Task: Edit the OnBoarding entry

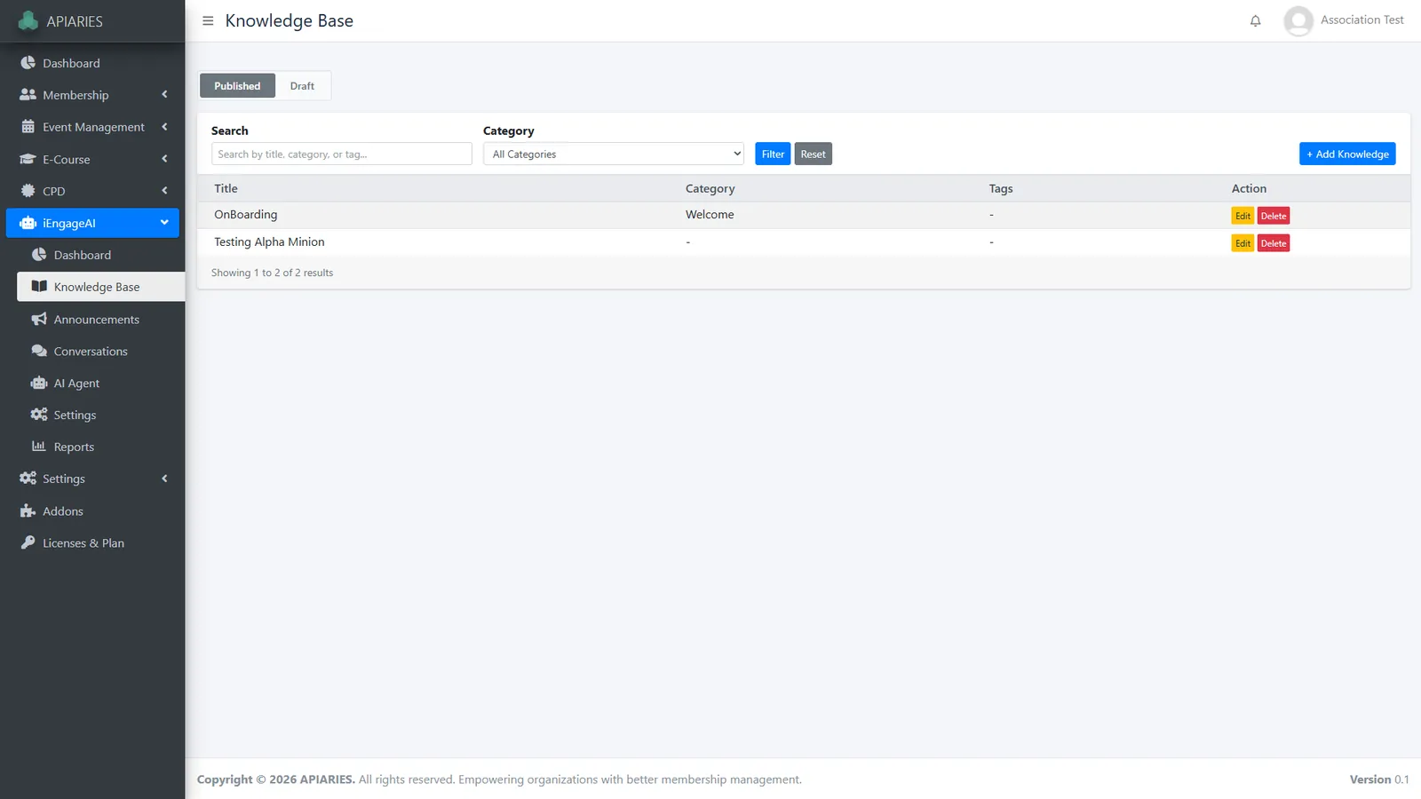Action: click(1242, 216)
